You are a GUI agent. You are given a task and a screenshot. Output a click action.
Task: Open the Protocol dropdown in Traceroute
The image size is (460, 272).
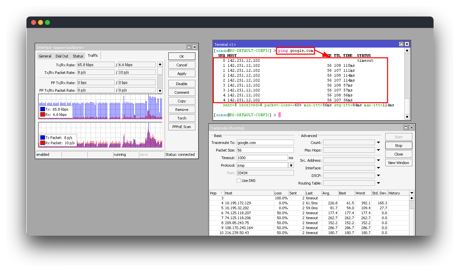tap(291, 165)
